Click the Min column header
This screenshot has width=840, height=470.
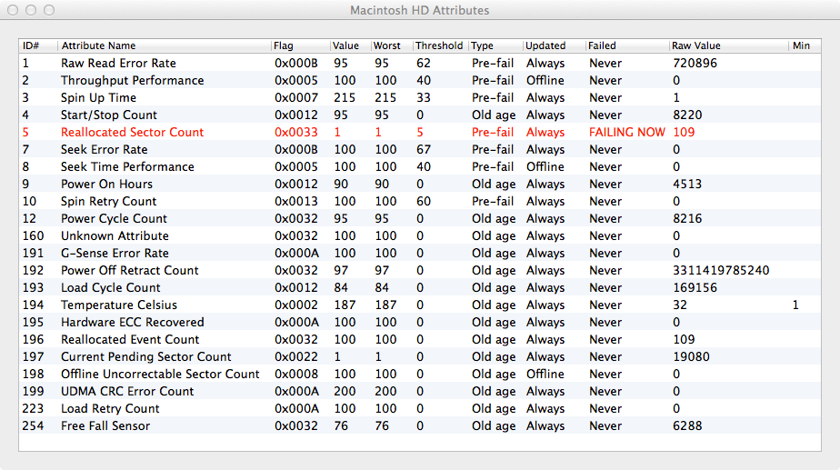(x=805, y=45)
